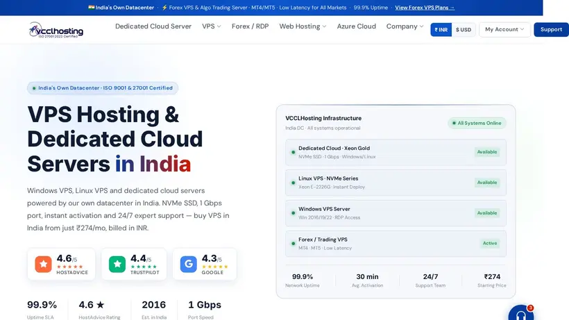Click Available badge on Linux VPS row
This screenshot has height=320, width=569.
click(x=487, y=183)
